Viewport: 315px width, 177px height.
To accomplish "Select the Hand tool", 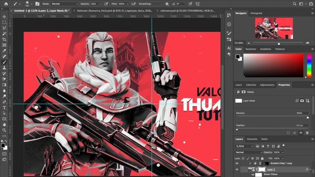I will [x=4, y=124].
